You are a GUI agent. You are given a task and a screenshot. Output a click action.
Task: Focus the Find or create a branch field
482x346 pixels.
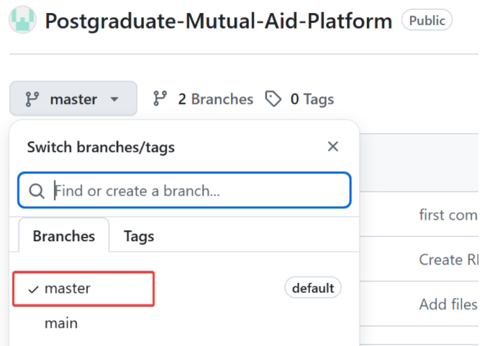pyautogui.click(x=194, y=190)
